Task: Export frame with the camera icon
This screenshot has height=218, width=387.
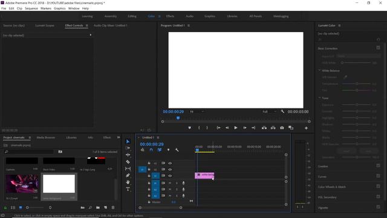Action: [x=282, y=128]
